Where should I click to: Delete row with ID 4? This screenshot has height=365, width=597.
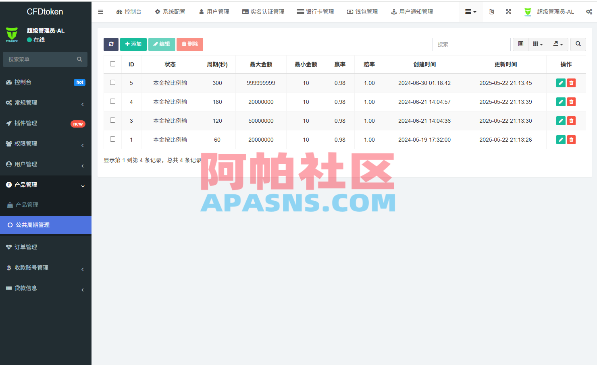click(x=571, y=102)
